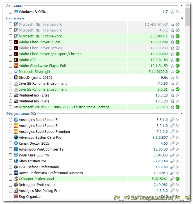Click the play arrow for DirectX row

click(x=177, y=78)
